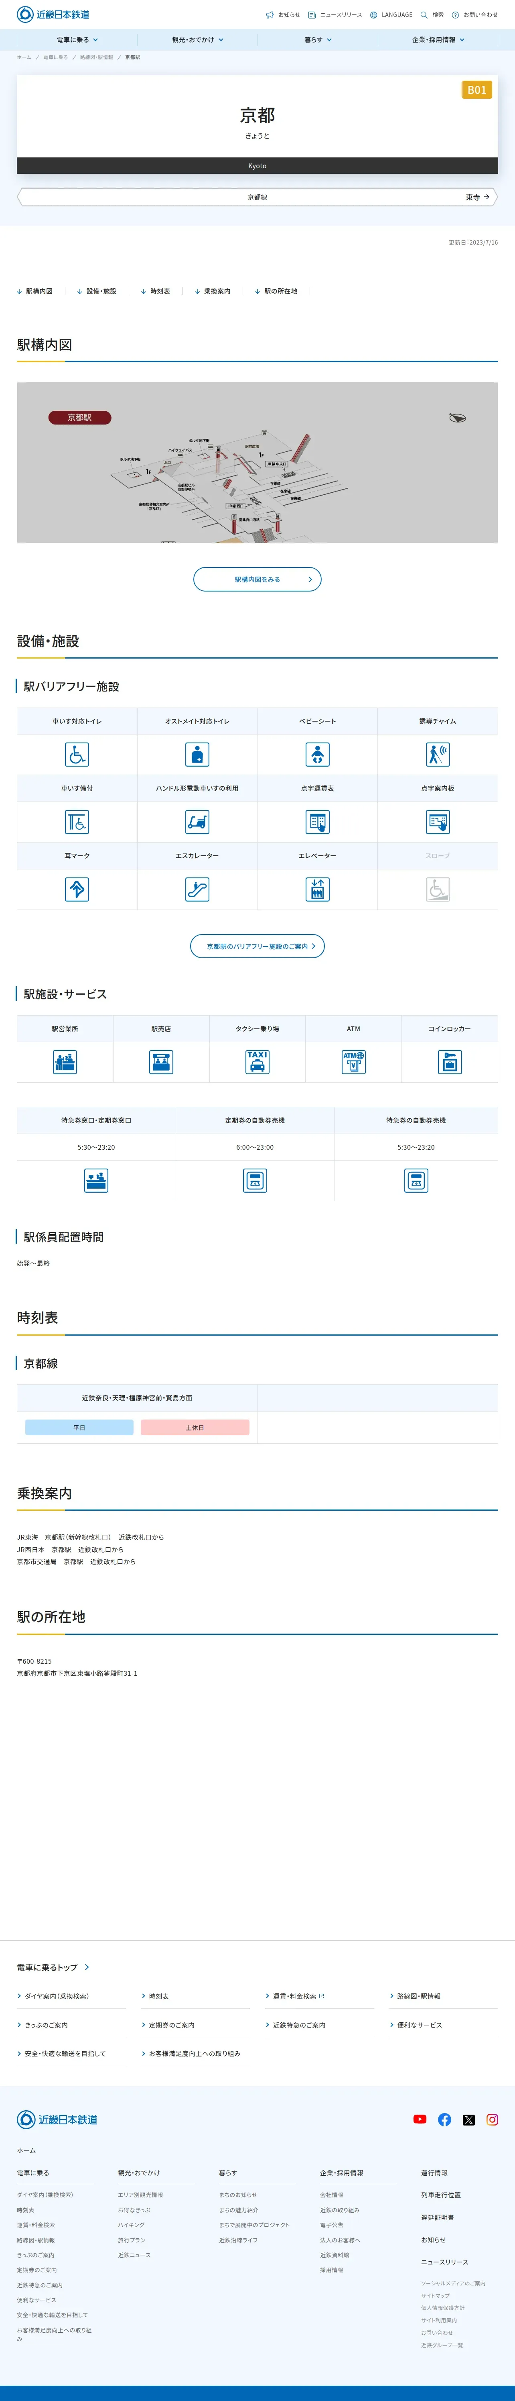Open the 検索 search in header
The height and width of the screenshot is (2401, 515).
432,15
